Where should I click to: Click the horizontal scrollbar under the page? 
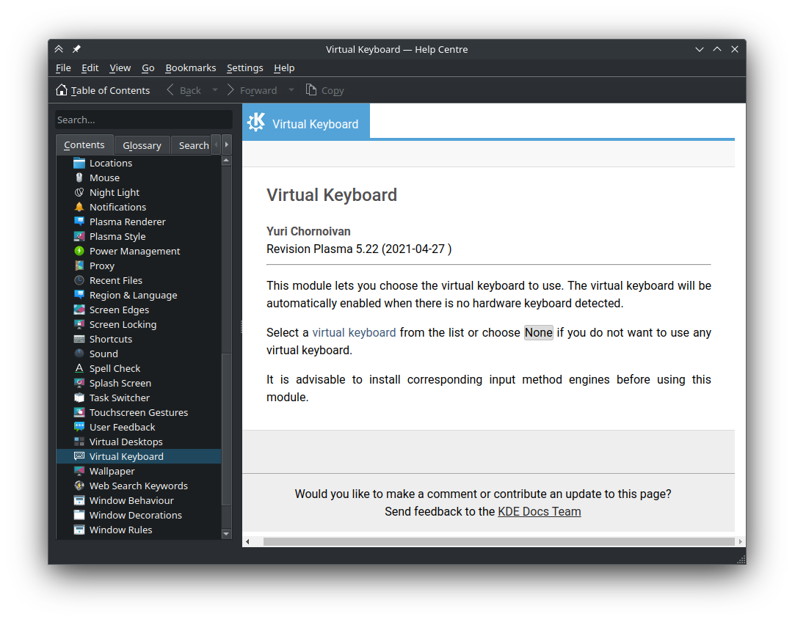click(498, 541)
